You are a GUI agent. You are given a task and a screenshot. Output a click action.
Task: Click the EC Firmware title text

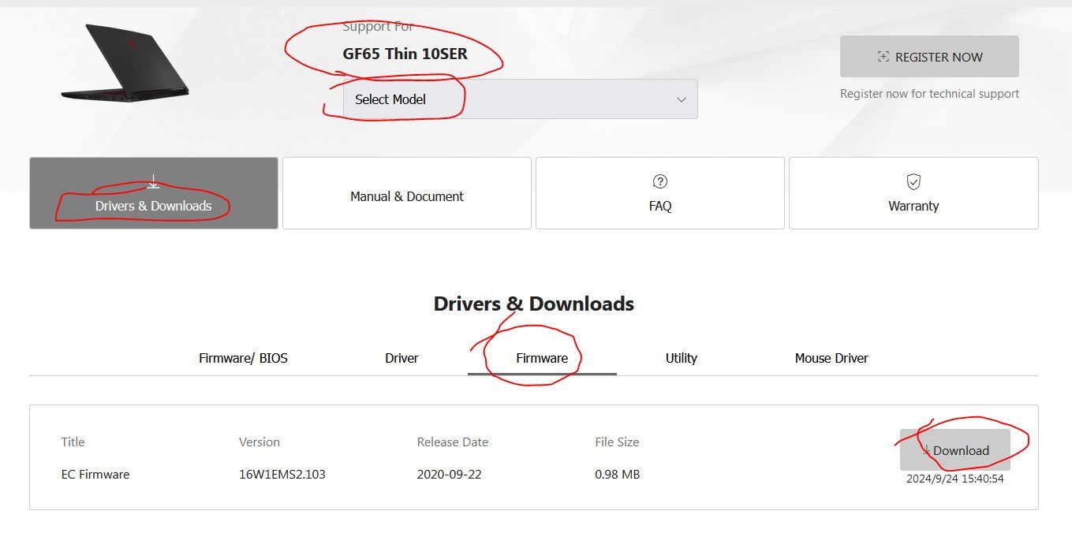95,475
